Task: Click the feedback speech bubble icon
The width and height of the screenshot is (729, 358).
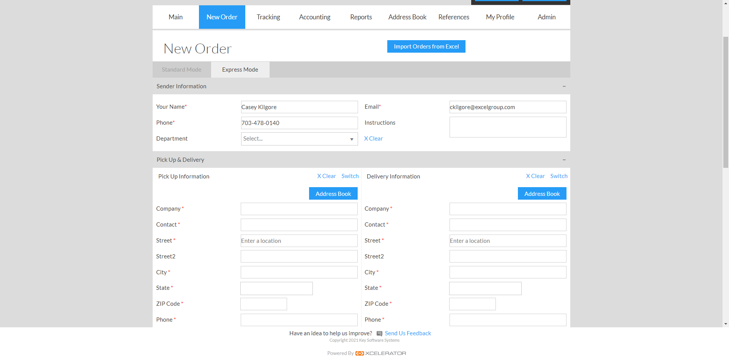Action: tap(379, 334)
